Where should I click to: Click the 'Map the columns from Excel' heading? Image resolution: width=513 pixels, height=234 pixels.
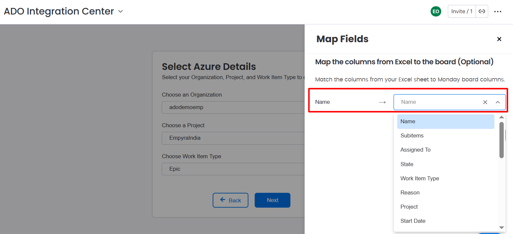point(404,62)
